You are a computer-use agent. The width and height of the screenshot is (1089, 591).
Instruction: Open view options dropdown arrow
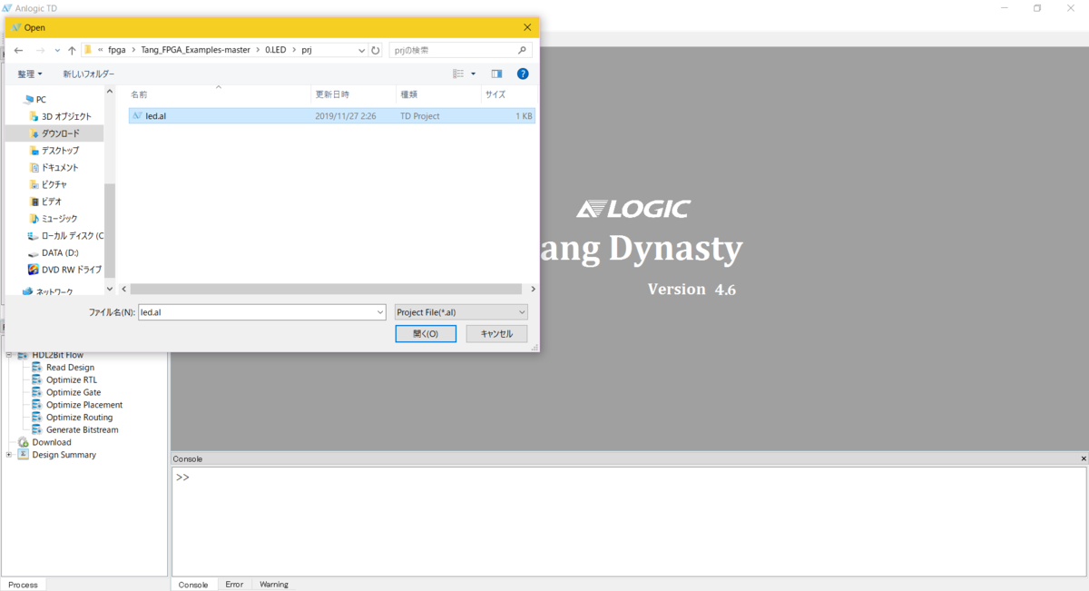[473, 74]
